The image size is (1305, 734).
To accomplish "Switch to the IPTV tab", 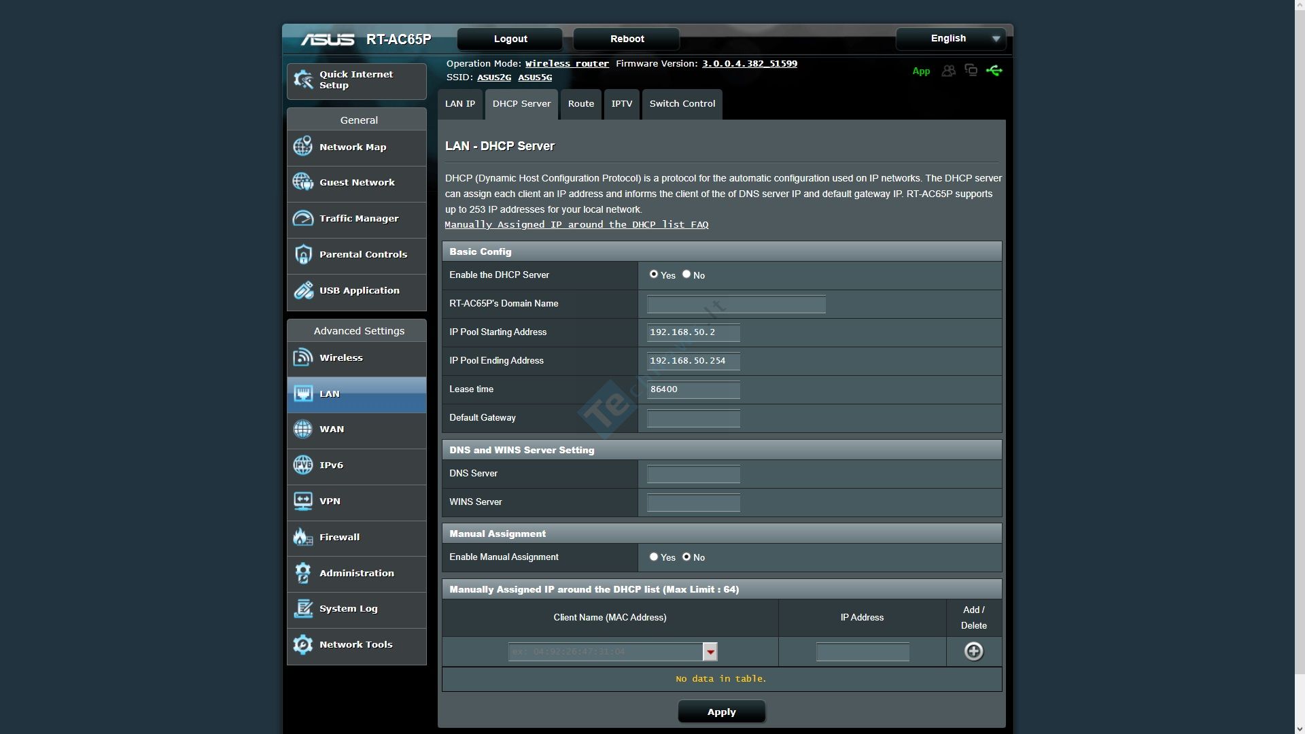I will [621, 104].
